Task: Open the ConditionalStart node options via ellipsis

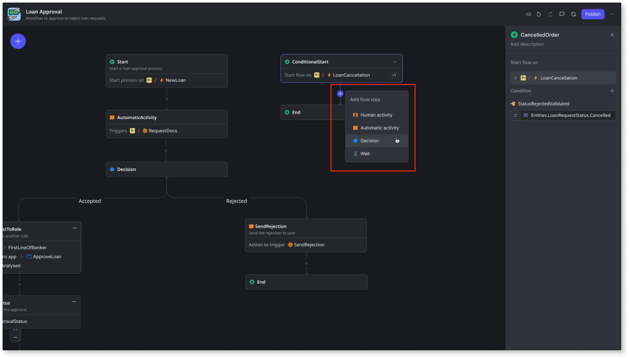Action: coord(395,61)
